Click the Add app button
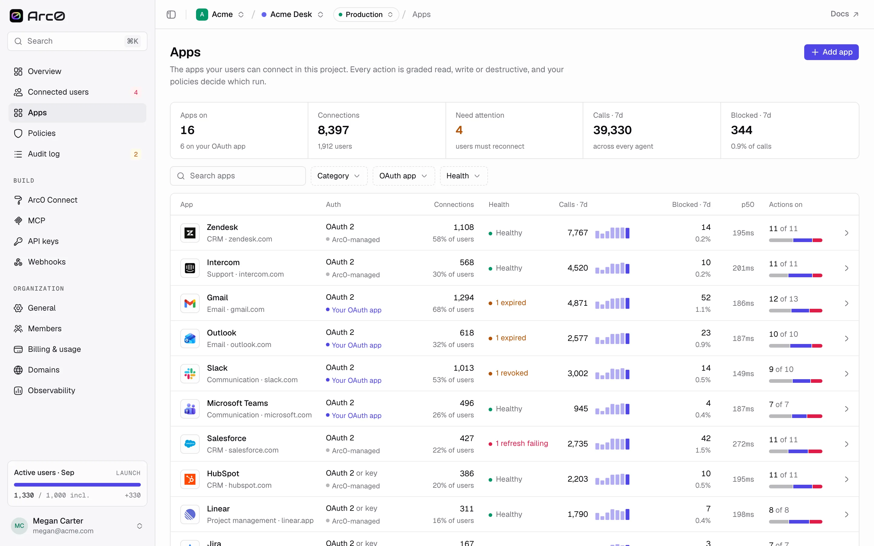Image resolution: width=874 pixels, height=546 pixels. tap(831, 52)
